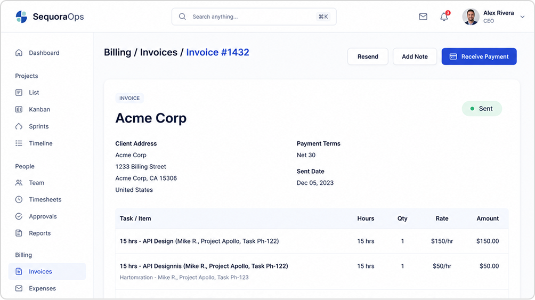This screenshot has height=300, width=535.
Task: Open the mail envelope icon in header
Action: 423,17
